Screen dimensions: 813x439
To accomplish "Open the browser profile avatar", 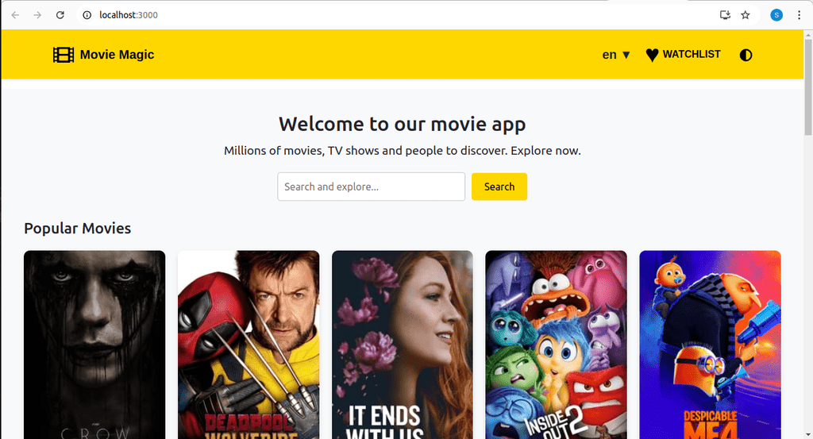I will click(776, 15).
